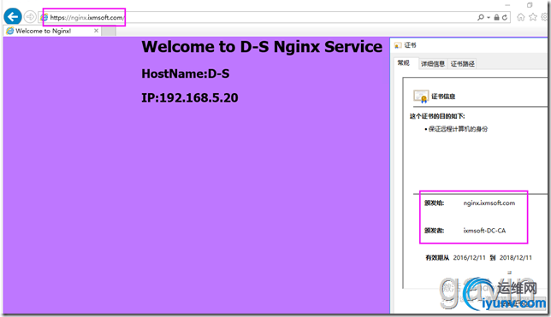551x317 pixels.
Task: Open the Tools gear icon
Action: [x=545, y=17]
